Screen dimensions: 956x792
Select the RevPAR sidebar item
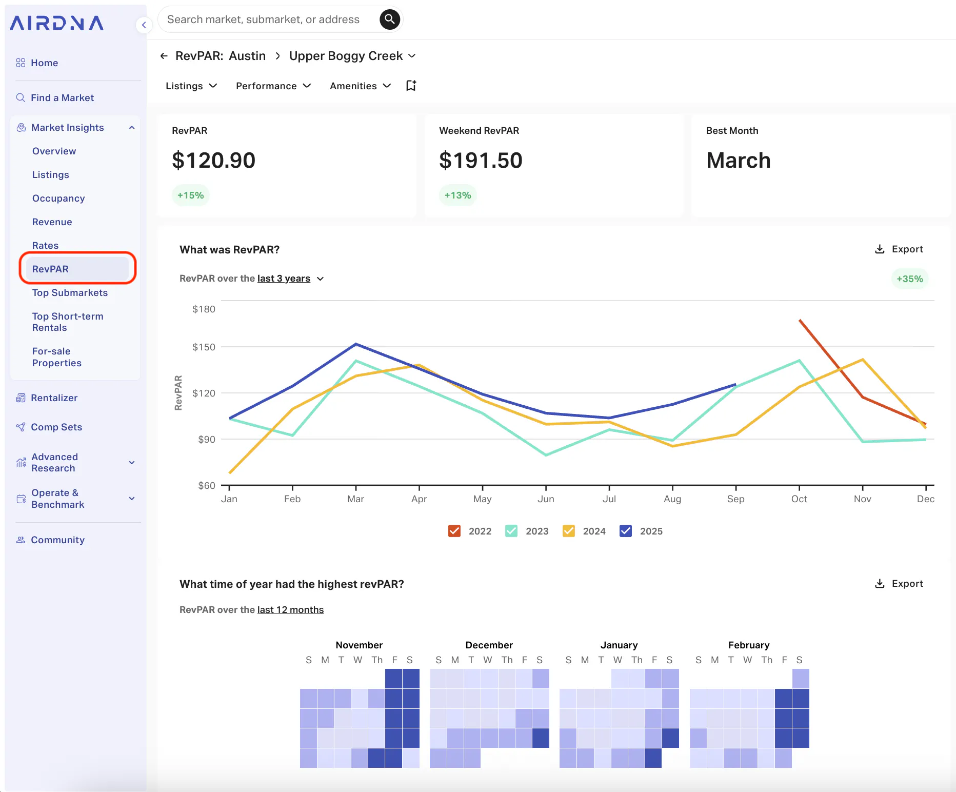(77, 269)
